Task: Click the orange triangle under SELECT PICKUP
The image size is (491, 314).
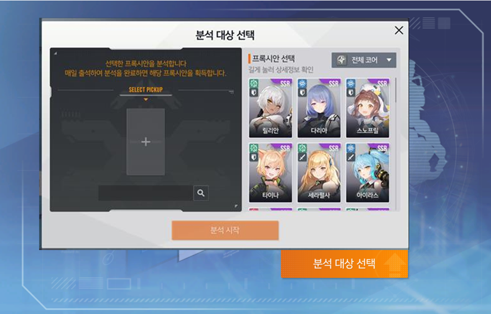Action: [x=146, y=100]
